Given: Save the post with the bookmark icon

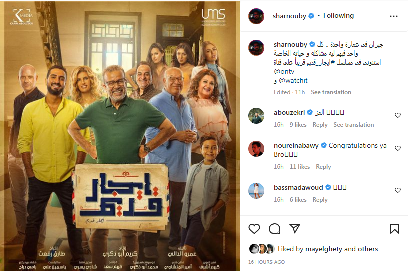Looking at the screenshot, I should click(x=395, y=229).
